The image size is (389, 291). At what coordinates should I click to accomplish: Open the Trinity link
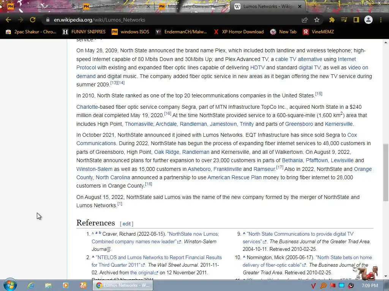[247, 124]
